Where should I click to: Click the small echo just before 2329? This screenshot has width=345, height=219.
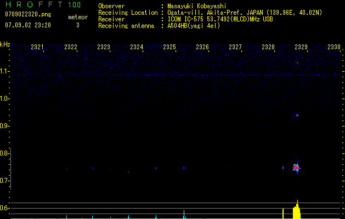(x=283, y=168)
